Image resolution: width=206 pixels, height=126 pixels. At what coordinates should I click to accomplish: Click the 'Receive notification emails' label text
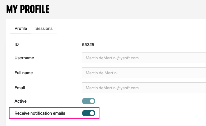click(40, 113)
